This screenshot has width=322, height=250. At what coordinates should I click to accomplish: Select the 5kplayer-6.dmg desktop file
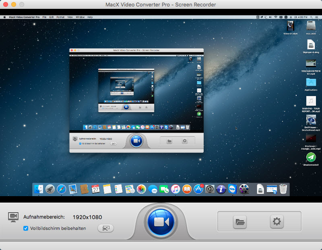311,46
